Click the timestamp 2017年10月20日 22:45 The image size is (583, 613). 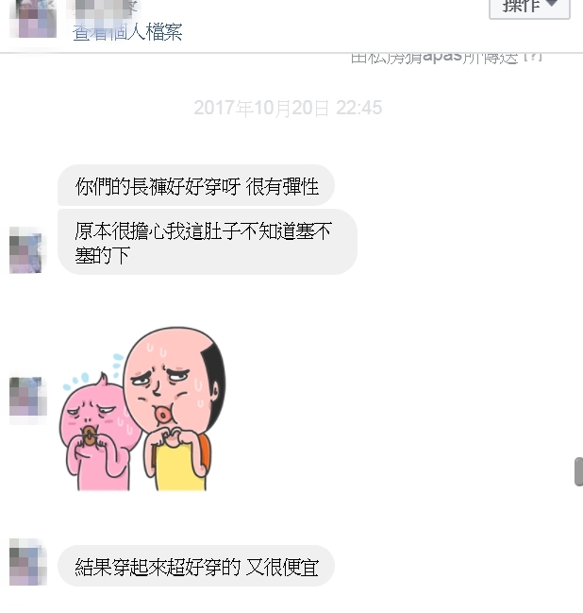[x=288, y=108]
